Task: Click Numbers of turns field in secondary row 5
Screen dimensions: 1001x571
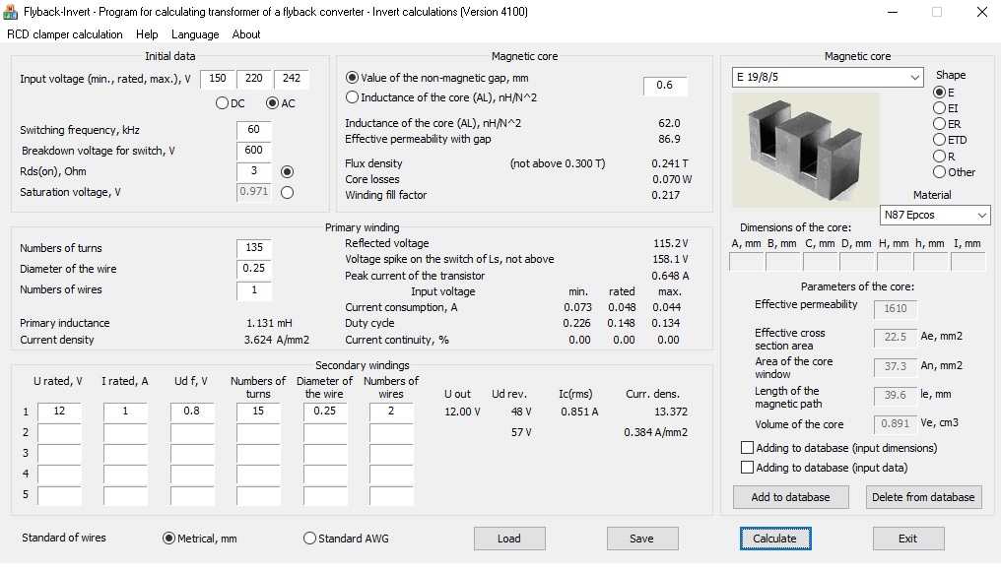Action: point(258,495)
